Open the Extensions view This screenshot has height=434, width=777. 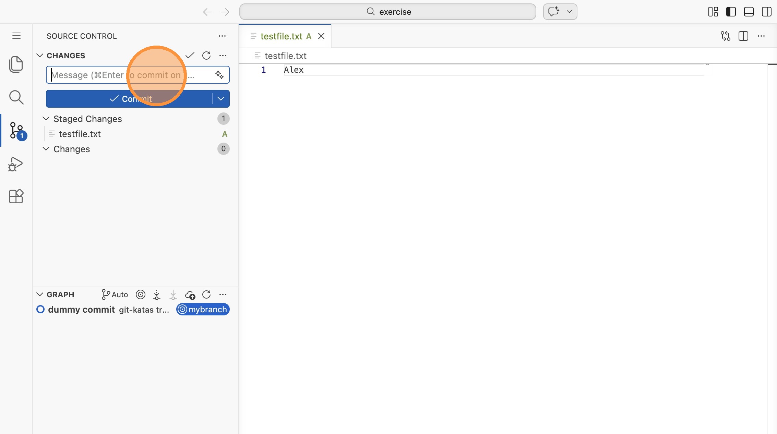[16, 196]
